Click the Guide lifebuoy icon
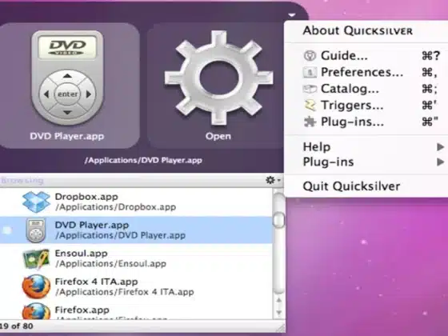 click(x=310, y=55)
